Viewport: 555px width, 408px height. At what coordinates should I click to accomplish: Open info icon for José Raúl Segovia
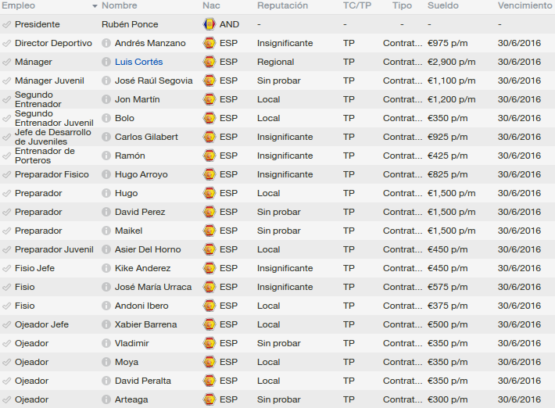point(106,81)
